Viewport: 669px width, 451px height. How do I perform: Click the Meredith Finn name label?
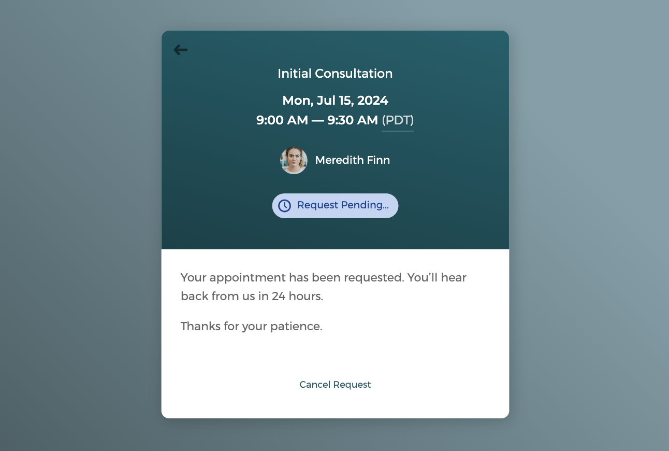click(x=352, y=160)
